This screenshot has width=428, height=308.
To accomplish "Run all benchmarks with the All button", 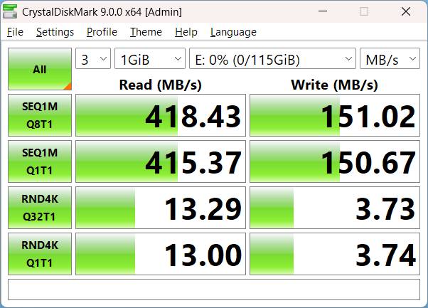I will 39,70.
